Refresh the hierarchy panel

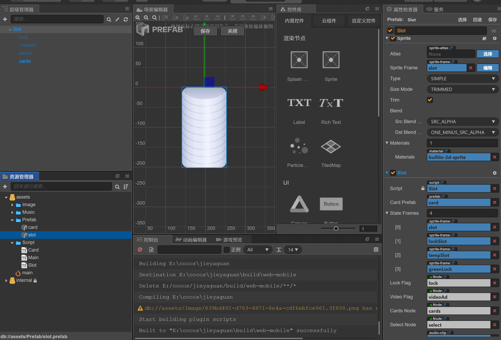tap(126, 19)
